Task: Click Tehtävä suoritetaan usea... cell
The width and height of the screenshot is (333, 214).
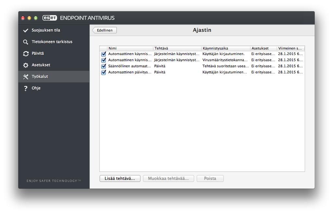Action: pos(226,66)
